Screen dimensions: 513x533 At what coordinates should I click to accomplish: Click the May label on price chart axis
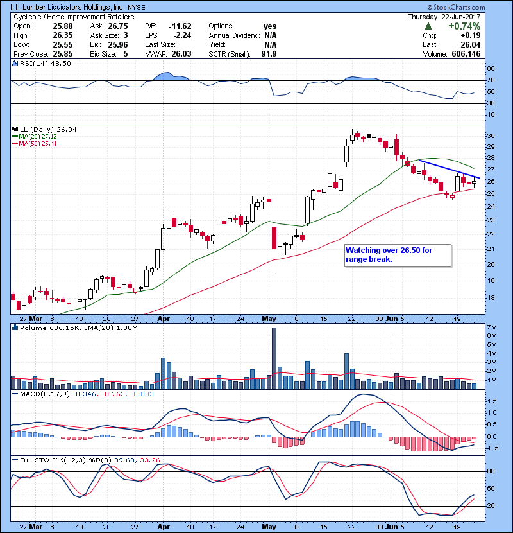[x=269, y=319]
